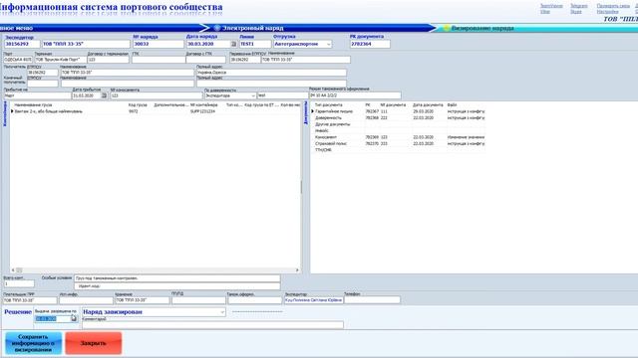The image size is (638, 358).
Task: Click the РК документа field 2782364
Action: point(370,44)
